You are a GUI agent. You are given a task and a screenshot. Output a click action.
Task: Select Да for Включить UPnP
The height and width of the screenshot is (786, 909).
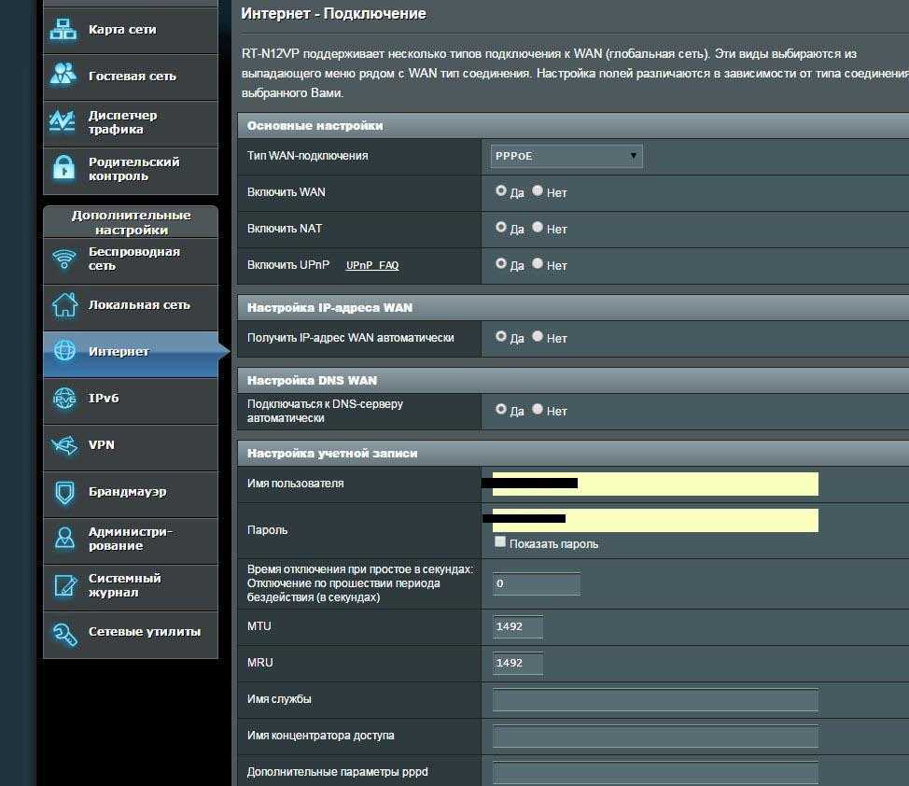click(x=501, y=264)
